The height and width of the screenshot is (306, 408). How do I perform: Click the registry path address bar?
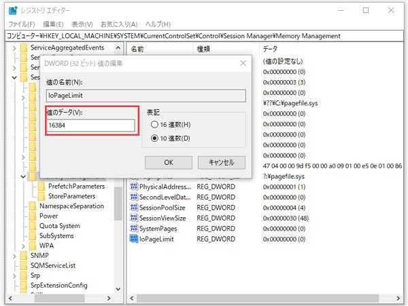coord(204,36)
